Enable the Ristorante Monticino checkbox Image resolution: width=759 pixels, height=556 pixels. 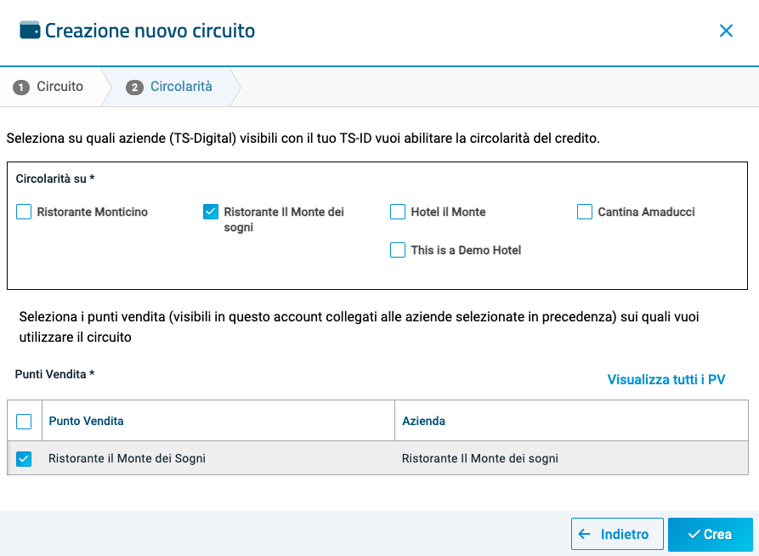coord(24,212)
